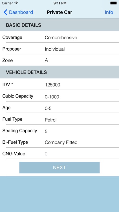Tap the Private Car title
Viewport: 119px width, 212px height.
point(60,12)
